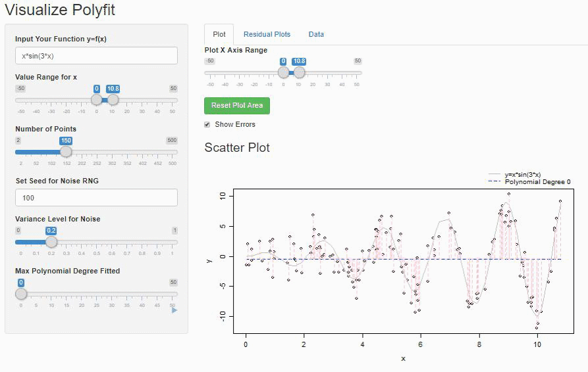Click the y=x*sin(3*x) legend entry
The height and width of the screenshot is (372, 588).
[x=514, y=174]
